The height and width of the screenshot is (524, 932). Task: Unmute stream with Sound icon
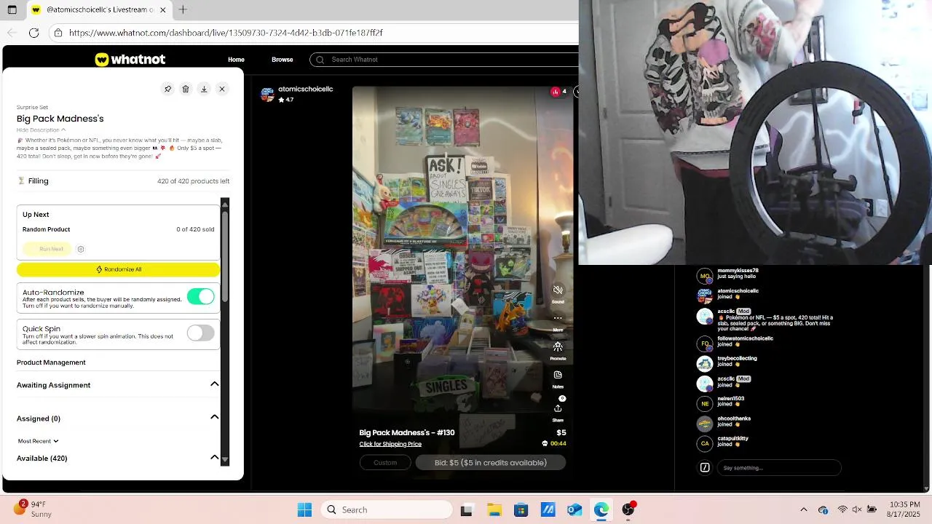coord(558,290)
